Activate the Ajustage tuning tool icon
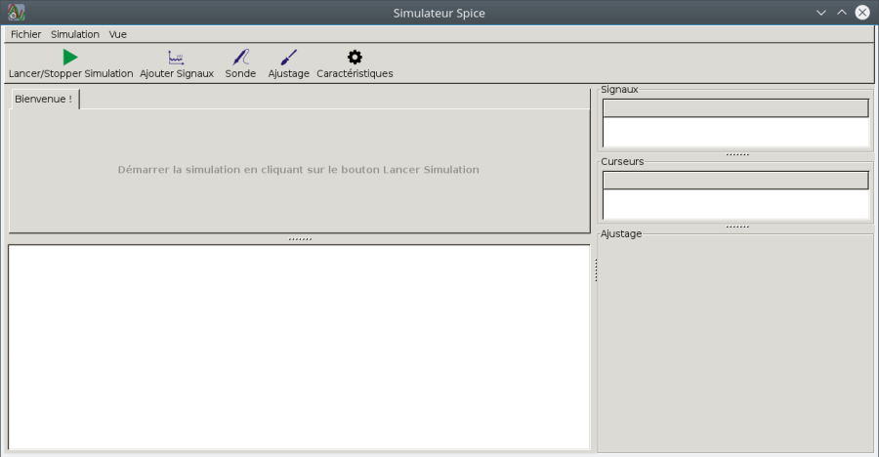The width and height of the screenshot is (879, 457). coord(289,58)
